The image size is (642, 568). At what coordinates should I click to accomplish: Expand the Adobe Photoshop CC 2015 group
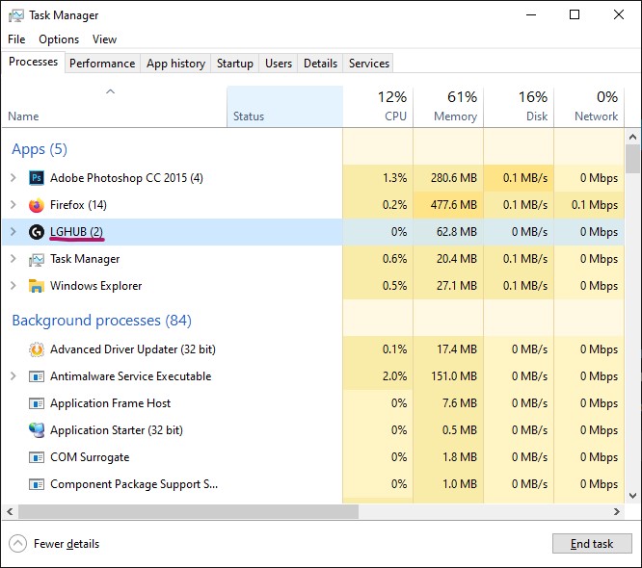tap(13, 178)
